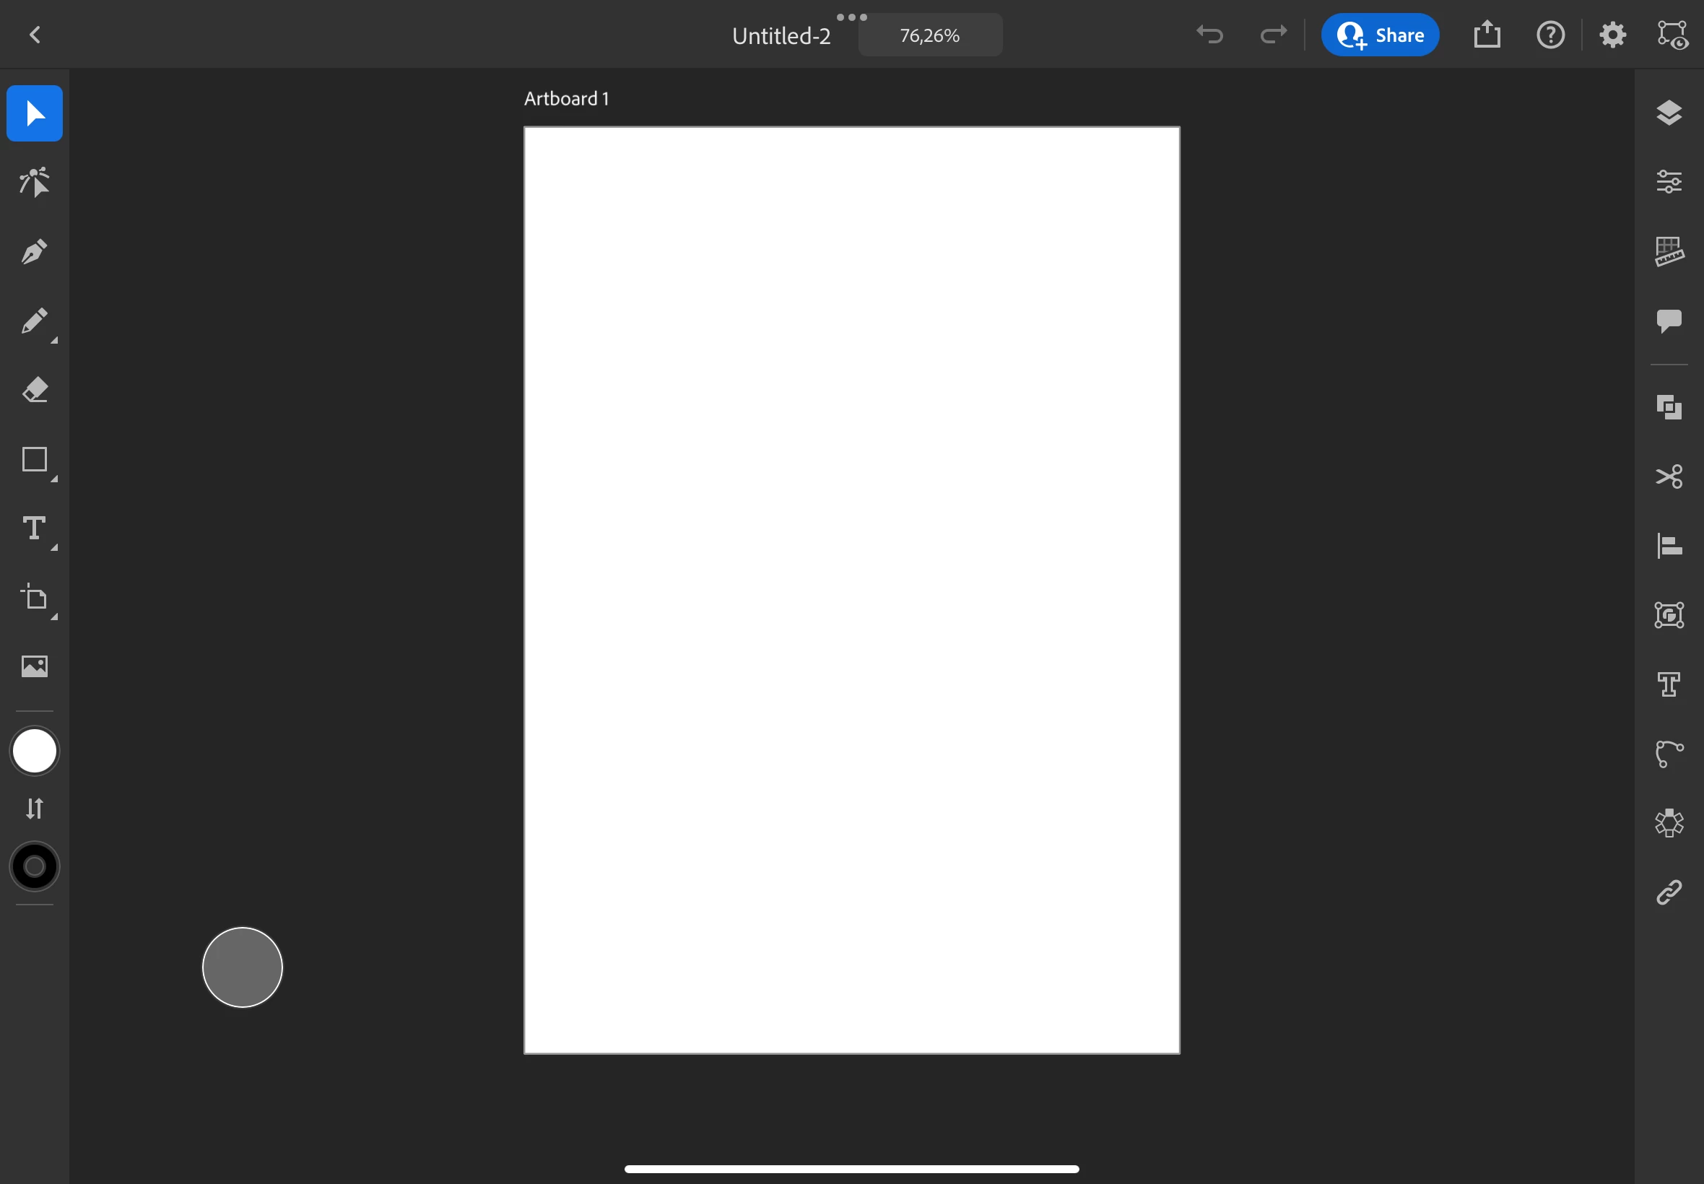Open the 76,26% zoom level menu

[x=929, y=35]
